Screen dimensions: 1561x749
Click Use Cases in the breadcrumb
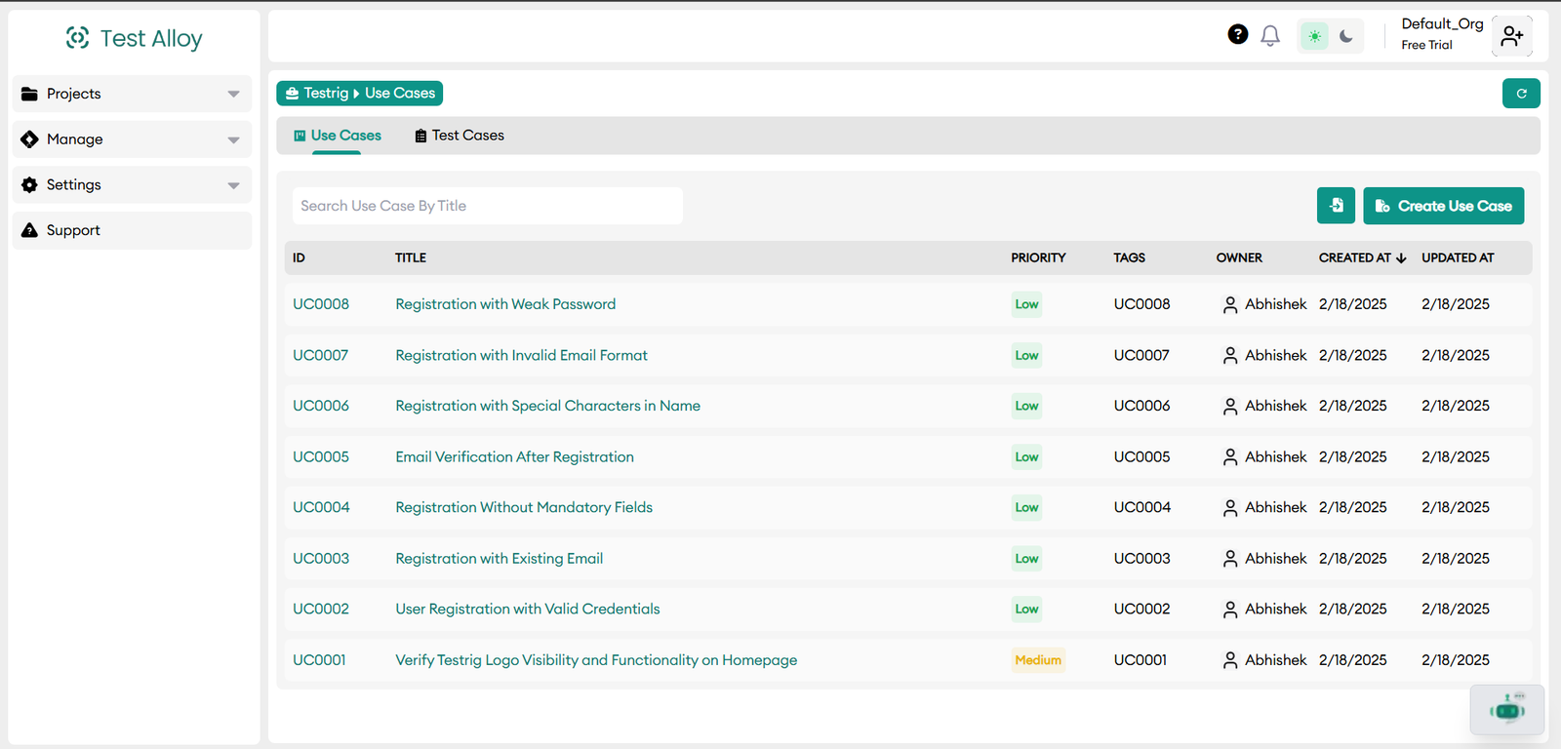click(400, 94)
